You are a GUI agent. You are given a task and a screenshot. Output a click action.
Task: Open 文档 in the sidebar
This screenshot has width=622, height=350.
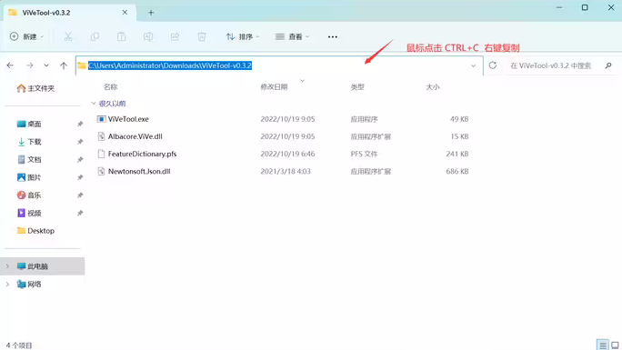tap(29, 159)
